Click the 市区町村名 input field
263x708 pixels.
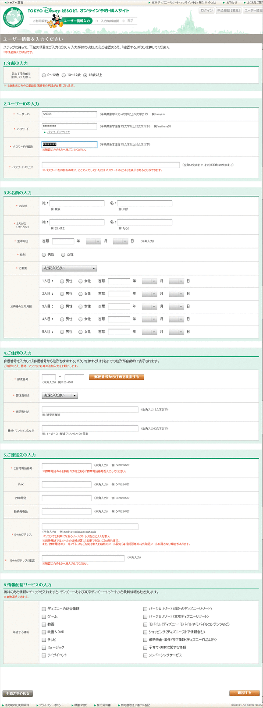click(x=90, y=410)
